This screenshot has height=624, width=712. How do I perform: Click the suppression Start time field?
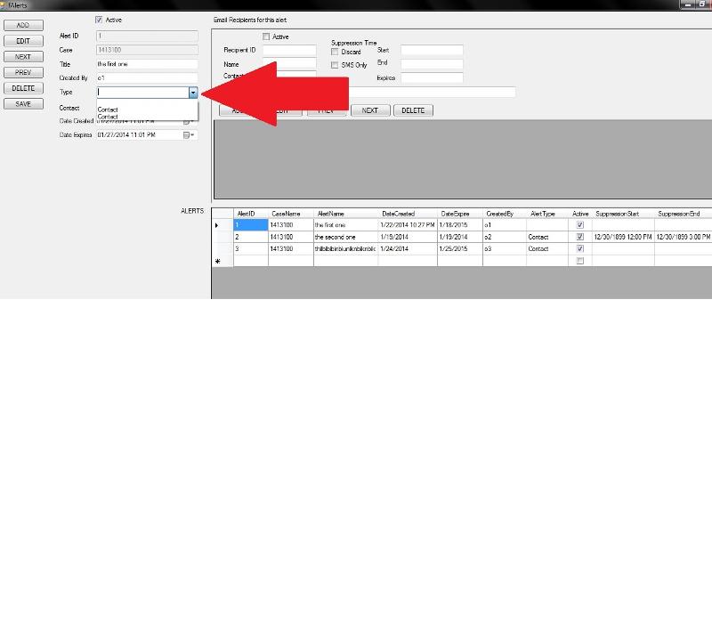(432, 51)
